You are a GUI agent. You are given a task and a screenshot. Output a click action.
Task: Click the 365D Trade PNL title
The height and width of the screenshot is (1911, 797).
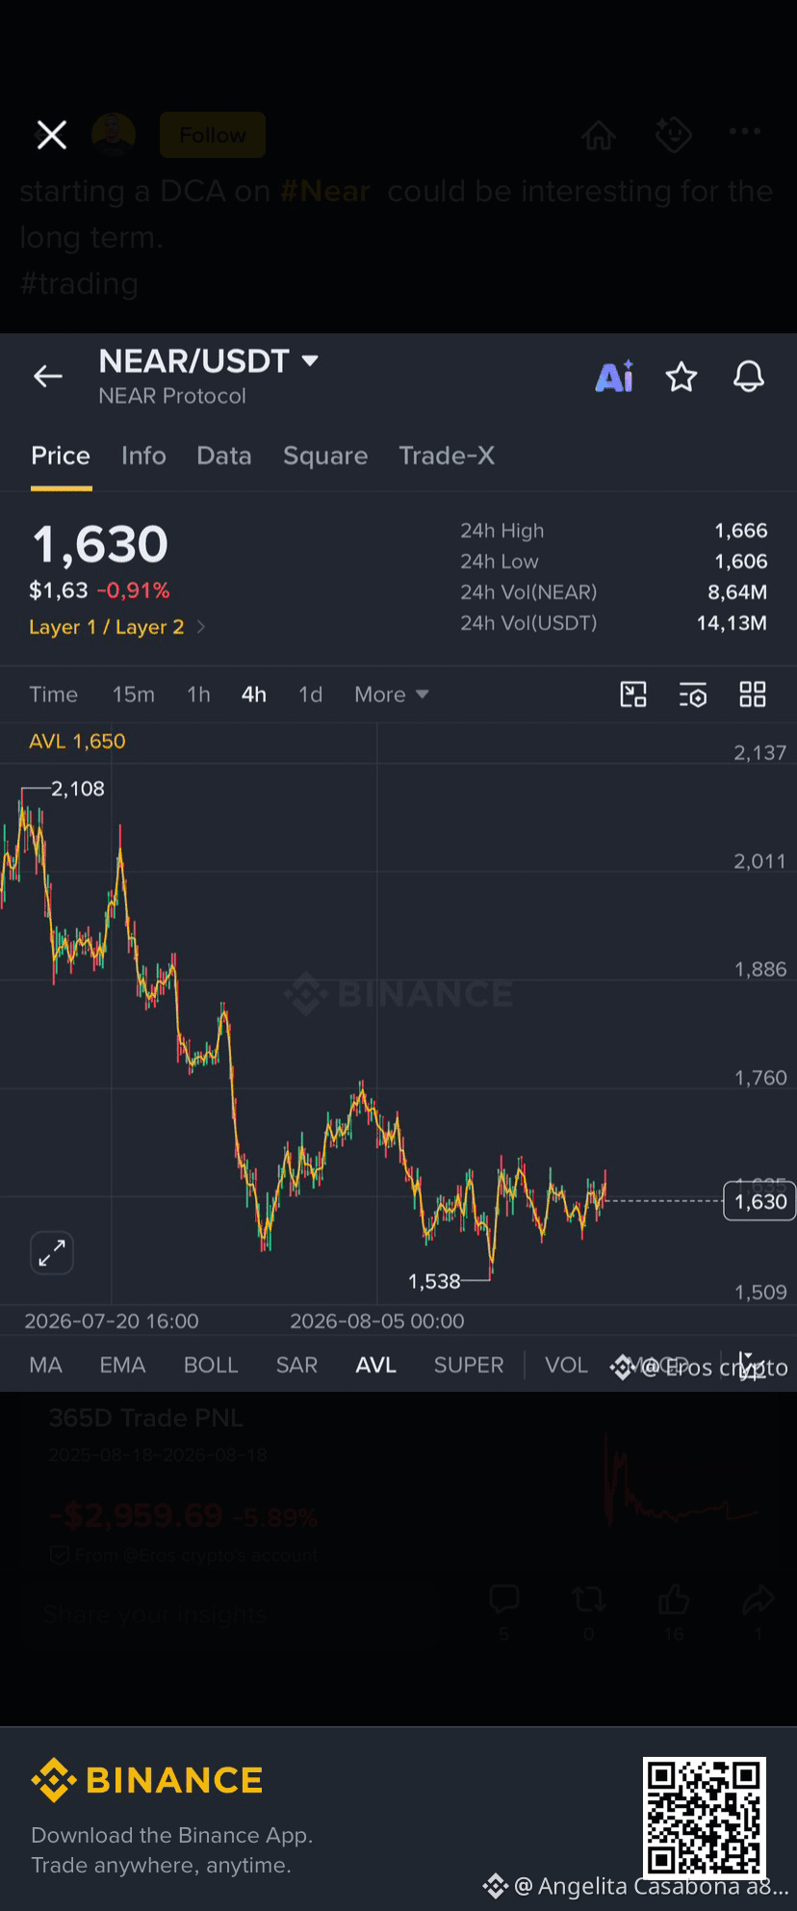click(x=146, y=1418)
